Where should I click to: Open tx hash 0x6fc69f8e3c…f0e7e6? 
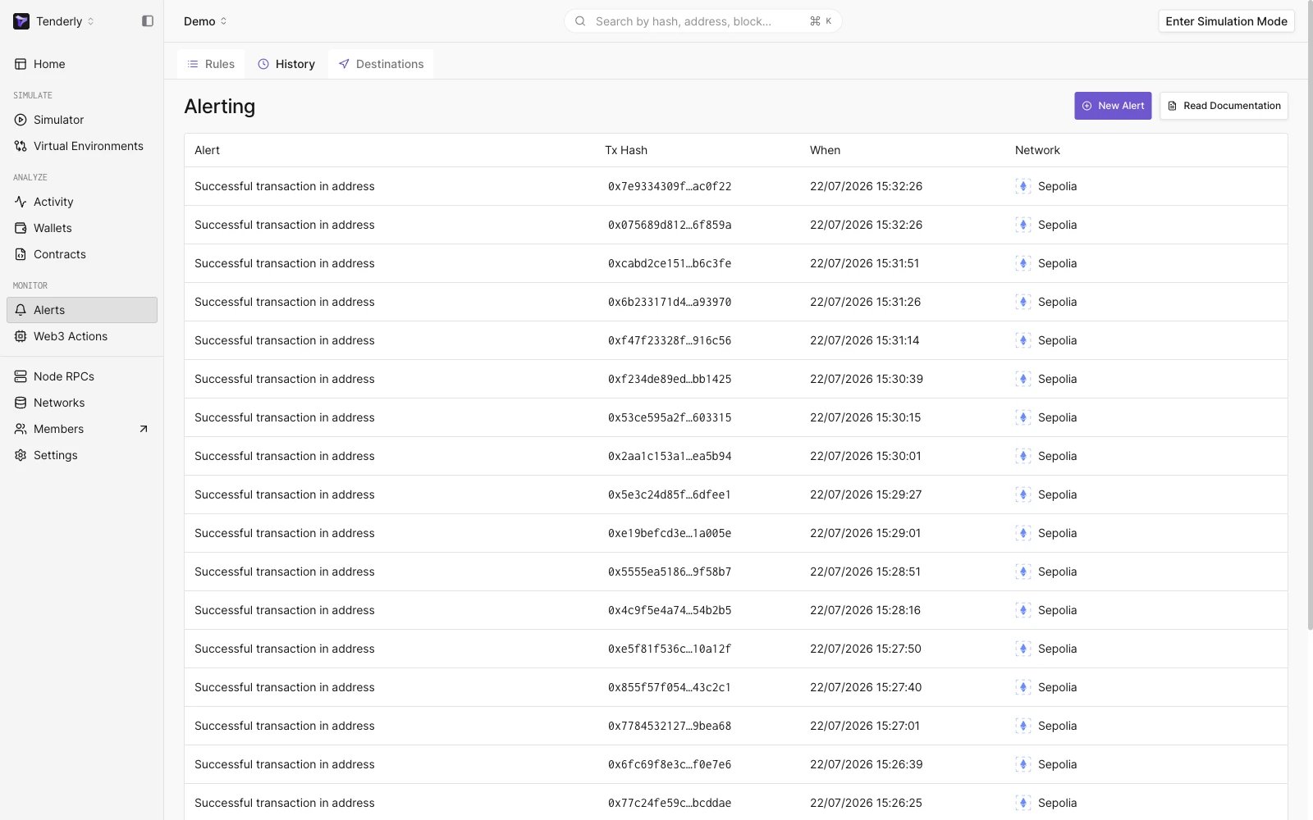[x=670, y=764]
